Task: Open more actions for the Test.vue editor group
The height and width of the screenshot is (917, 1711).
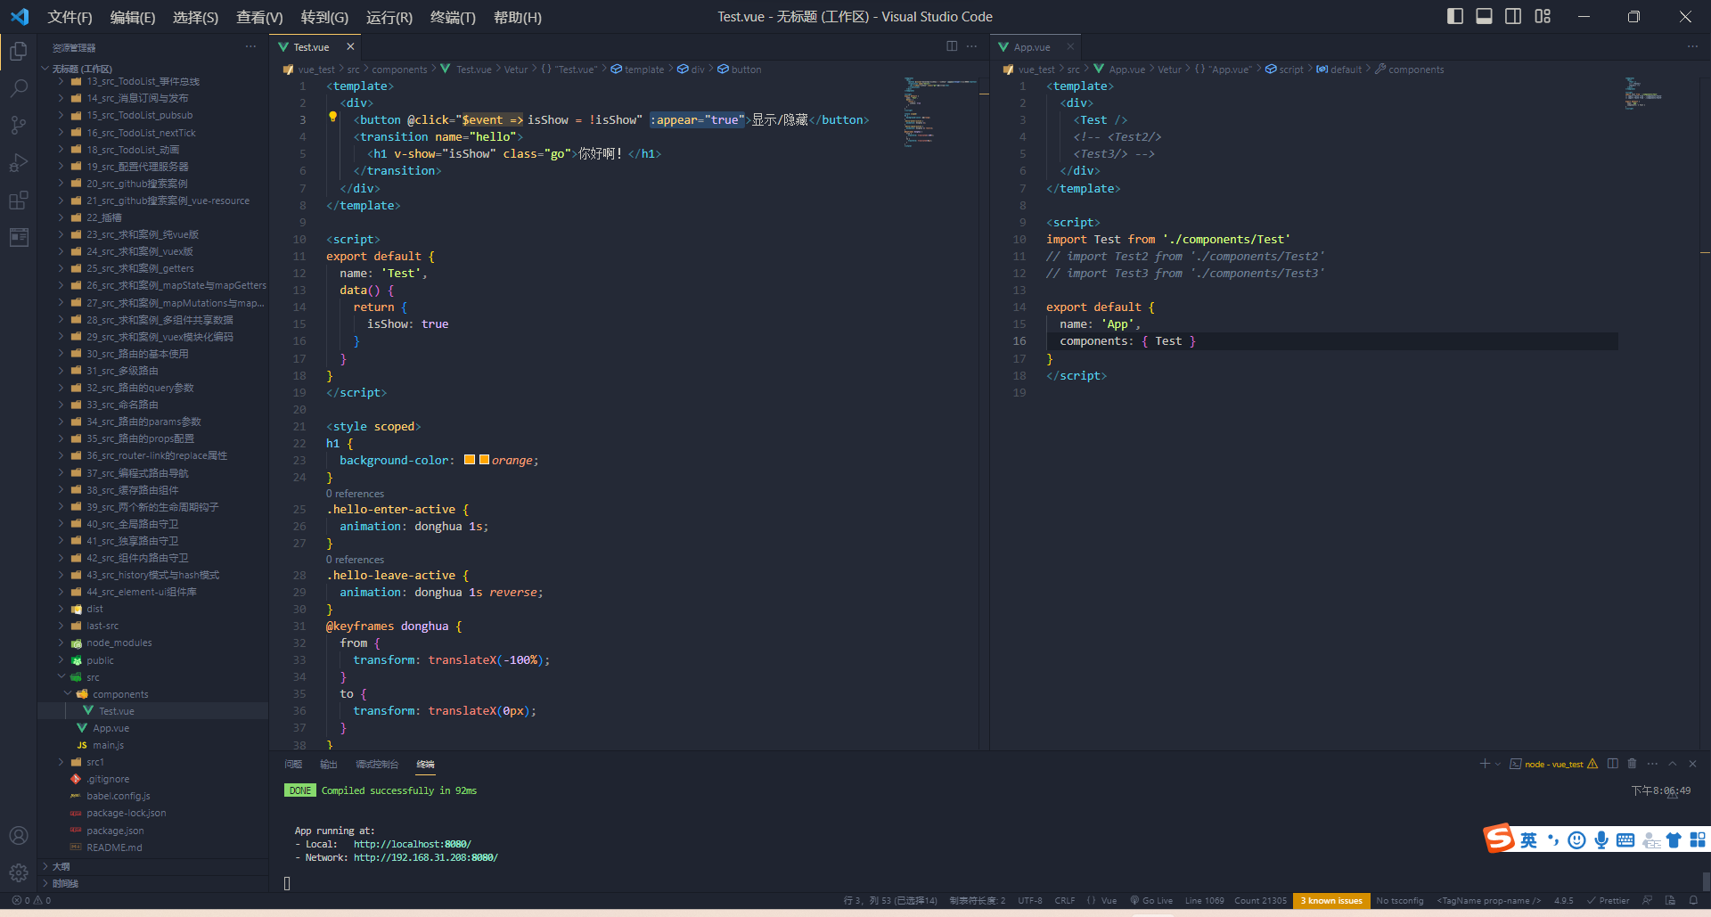Action: coord(971,46)
